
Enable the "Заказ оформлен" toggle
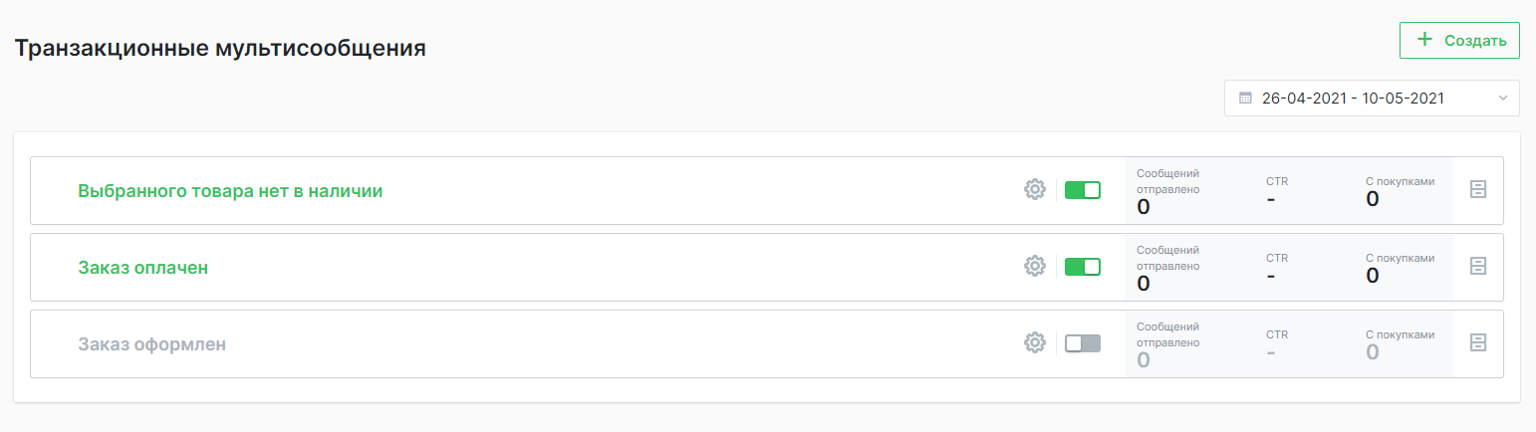(x=1083, y=343)
